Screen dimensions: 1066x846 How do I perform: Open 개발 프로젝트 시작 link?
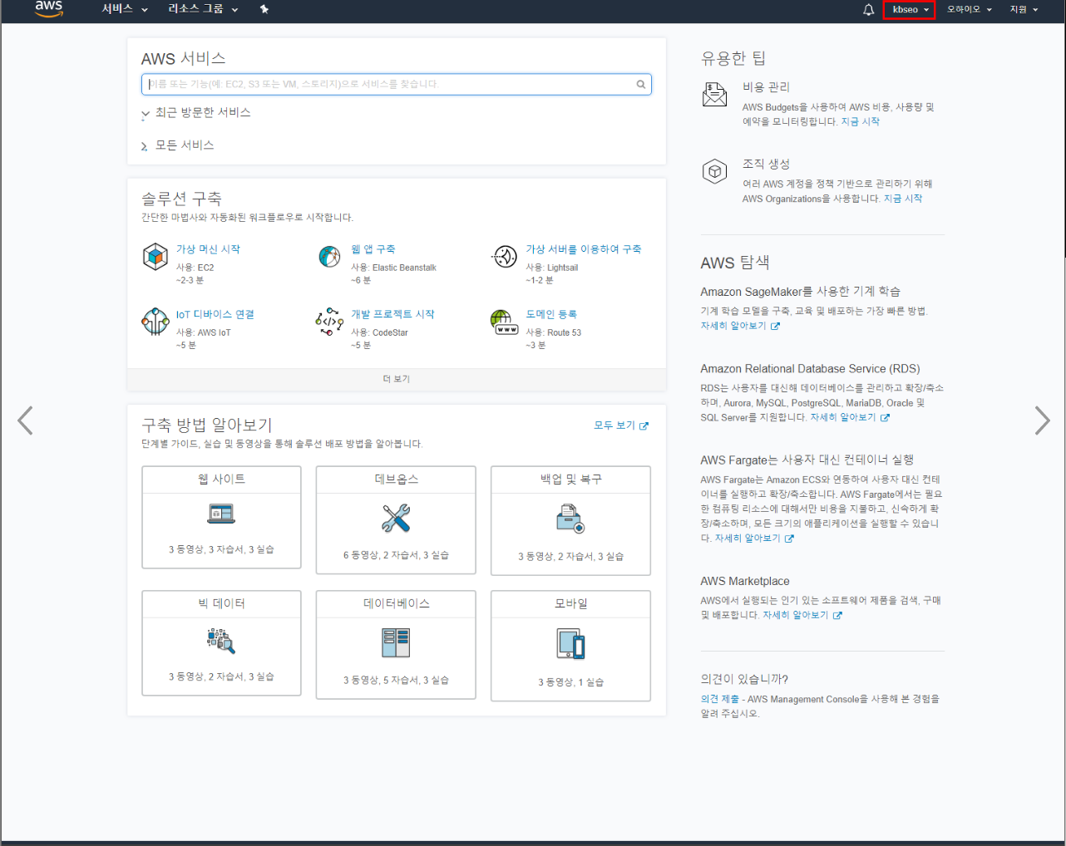click(x=392, y=314)
